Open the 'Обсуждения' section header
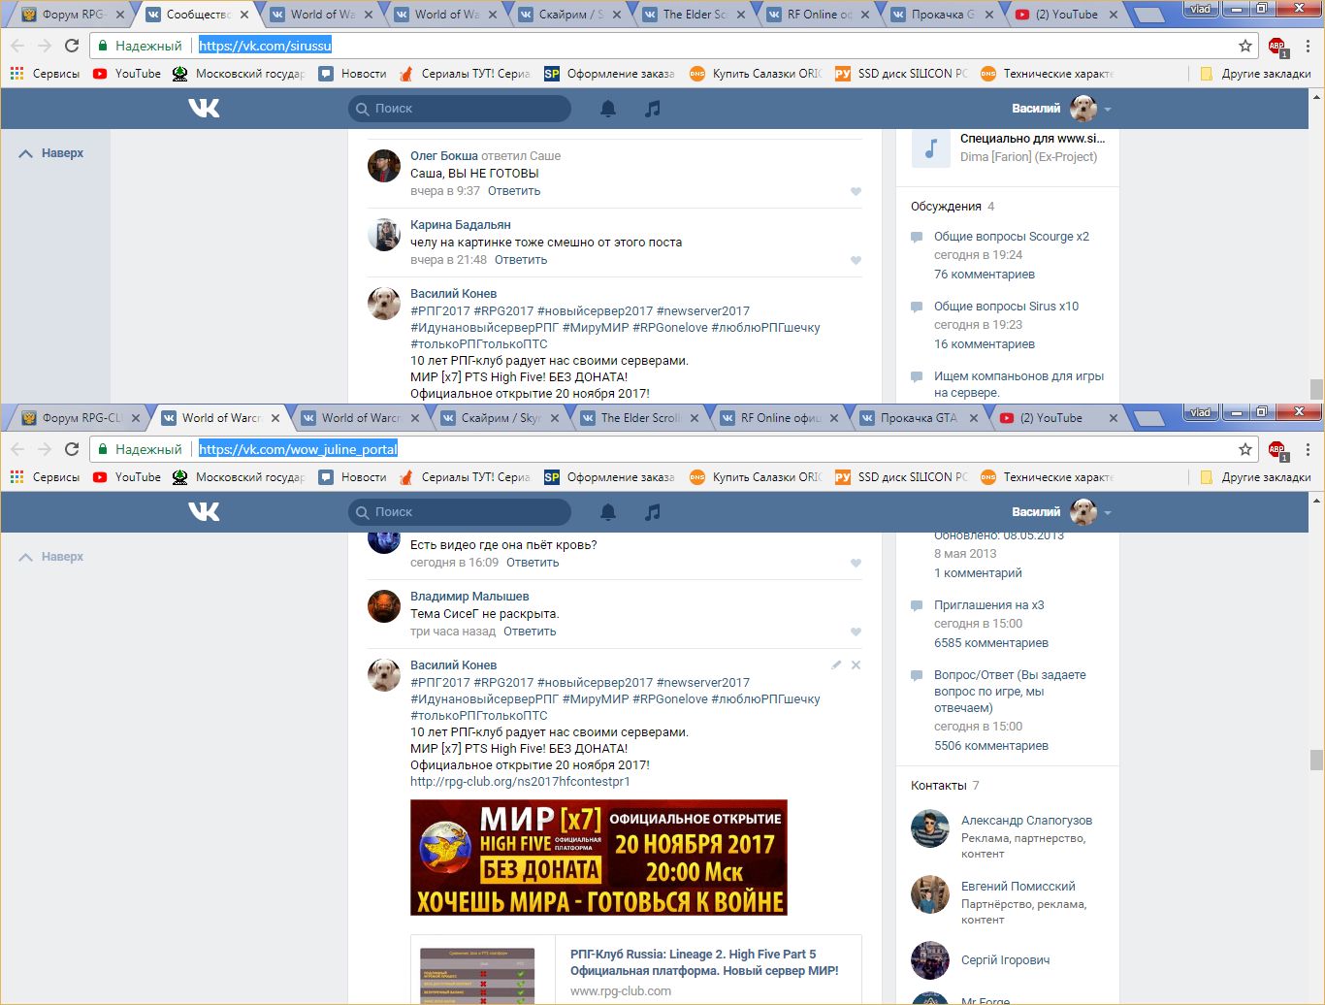This screenshot has width=1325, height=1005. 947,207
